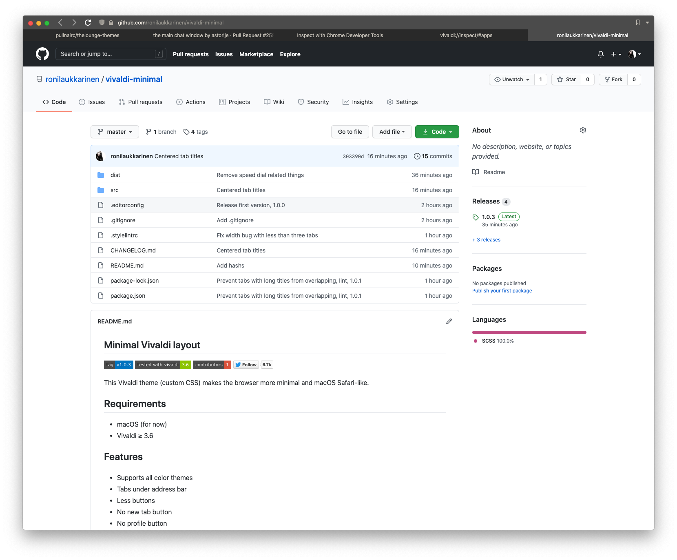
Task: Click the 1 branch link
Action: (161, 132)
